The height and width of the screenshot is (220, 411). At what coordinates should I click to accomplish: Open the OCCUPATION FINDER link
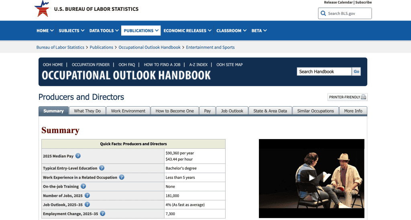point(91,65)
